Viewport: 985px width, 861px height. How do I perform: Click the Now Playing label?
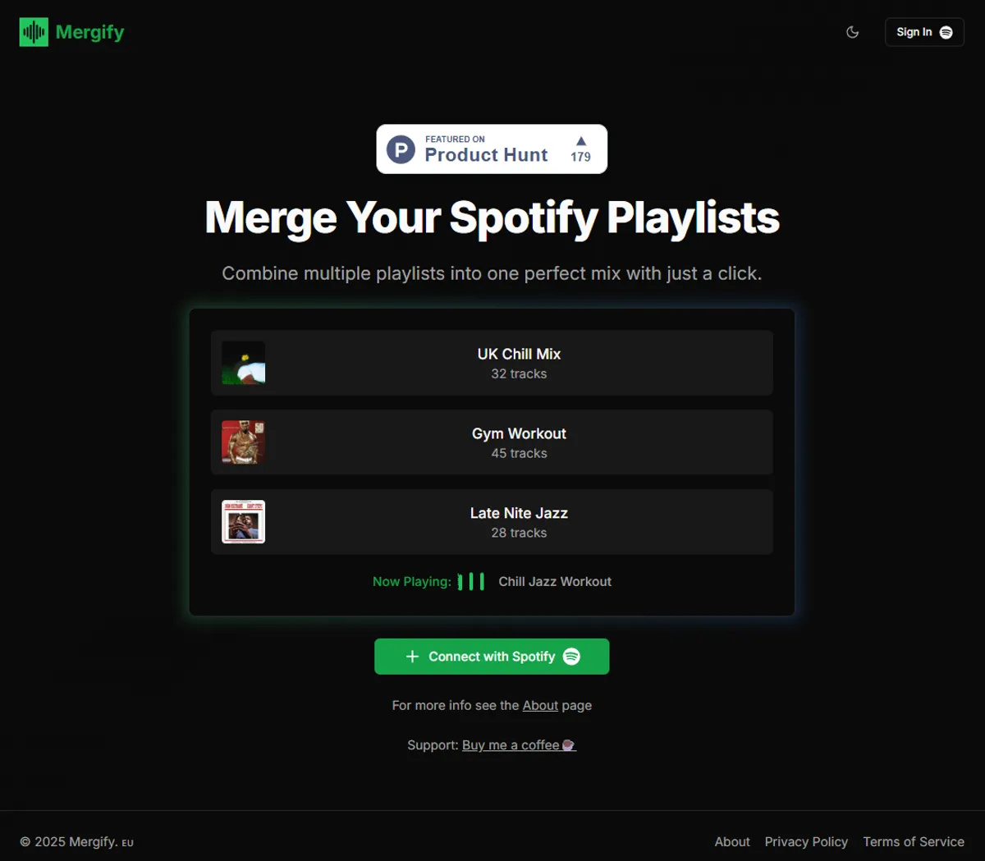click(x=412, y=581)
